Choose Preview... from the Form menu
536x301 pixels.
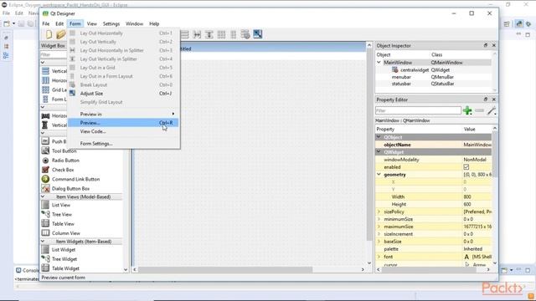coord(123,123)
